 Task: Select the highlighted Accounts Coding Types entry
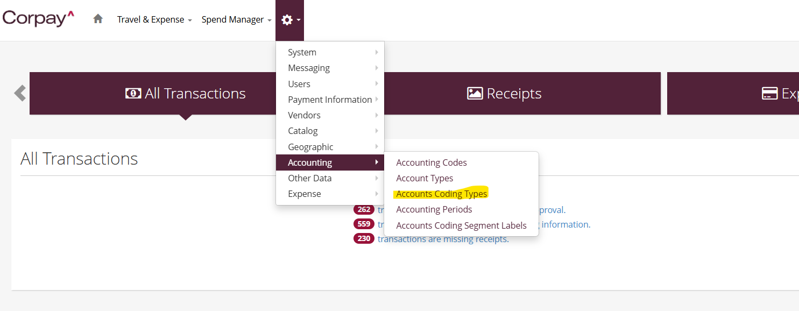(442, 193)
